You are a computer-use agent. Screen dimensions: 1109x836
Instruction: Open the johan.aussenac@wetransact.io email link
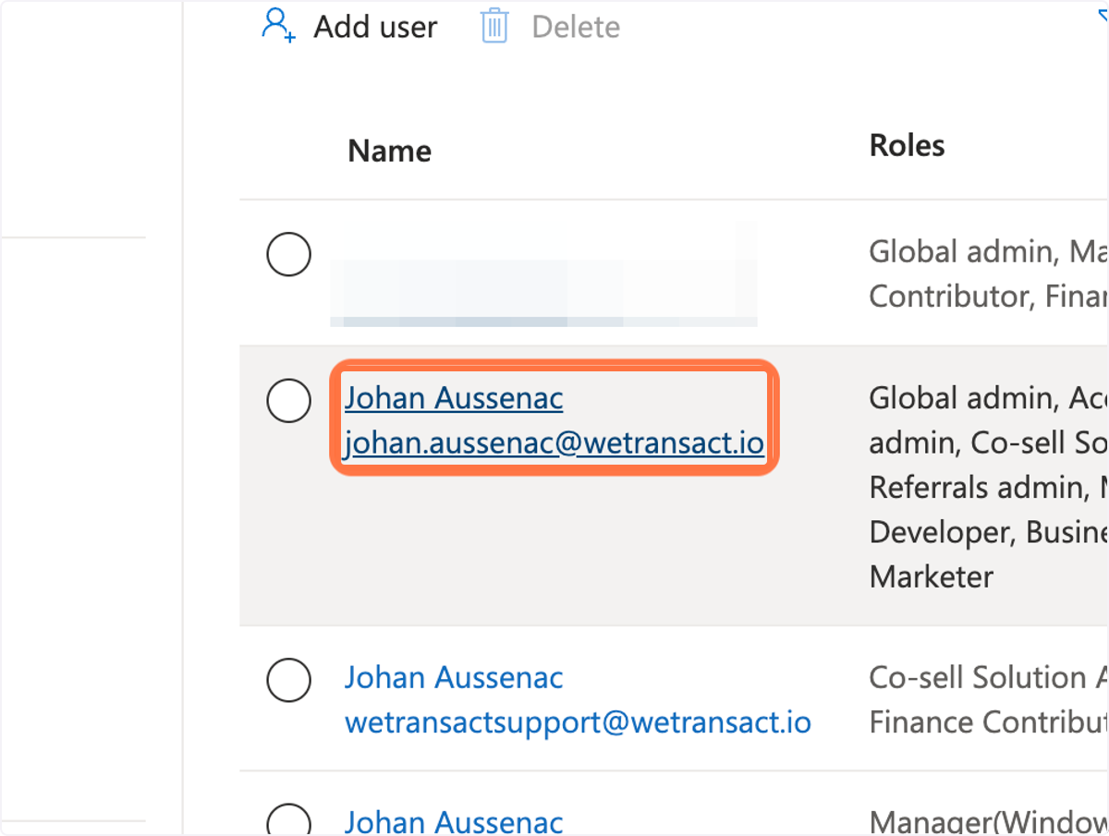(x=554, y=443)
